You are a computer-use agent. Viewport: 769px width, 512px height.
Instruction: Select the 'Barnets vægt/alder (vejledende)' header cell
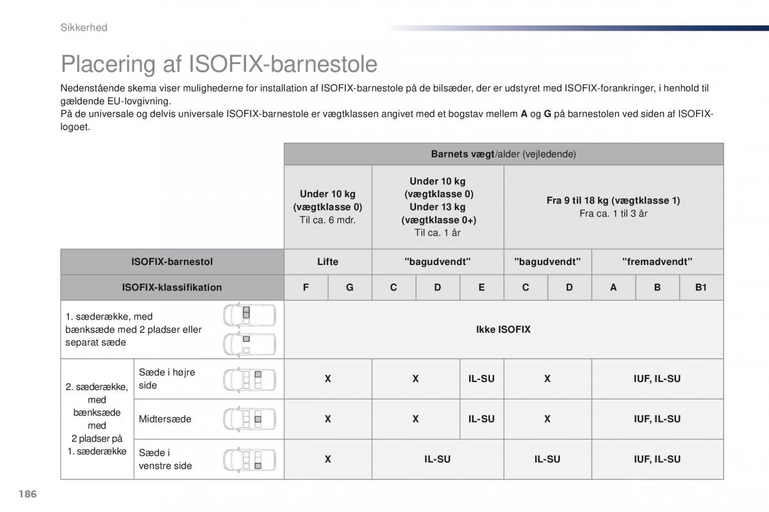click(x=504, y=154)
